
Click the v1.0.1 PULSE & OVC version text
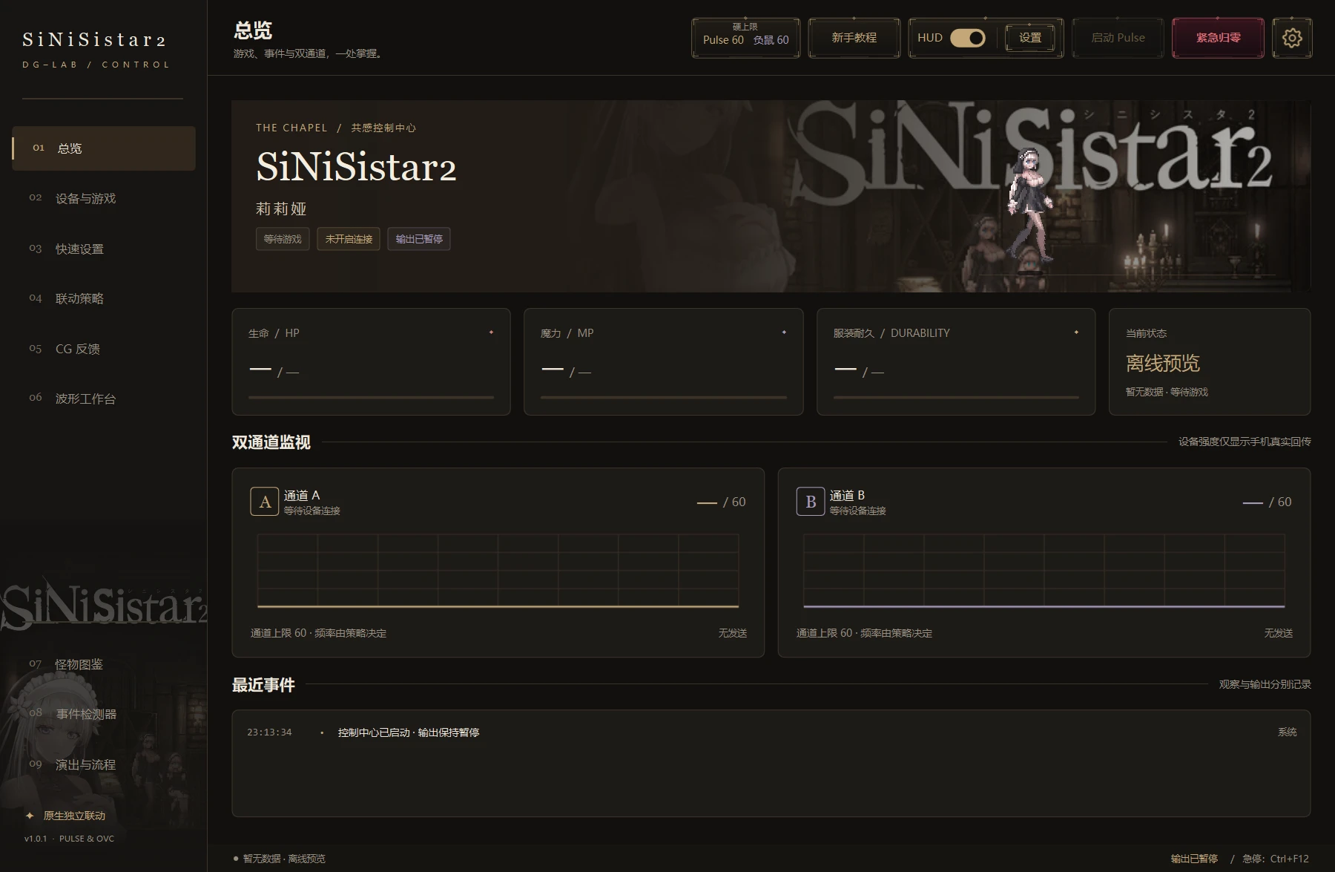(69, 839)
